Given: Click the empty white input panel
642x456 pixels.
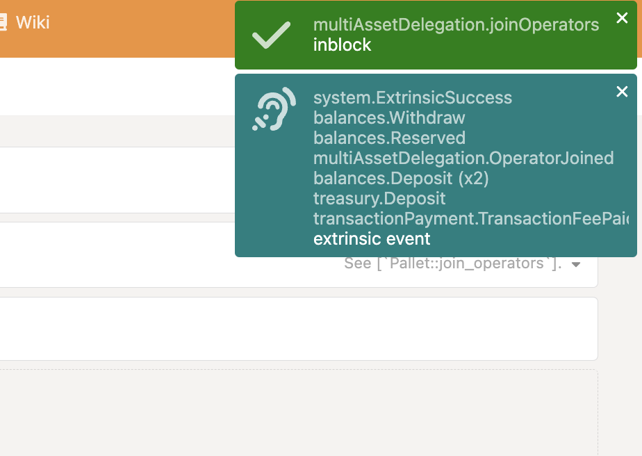Looking at the screenshot, I should coord(299,328).
